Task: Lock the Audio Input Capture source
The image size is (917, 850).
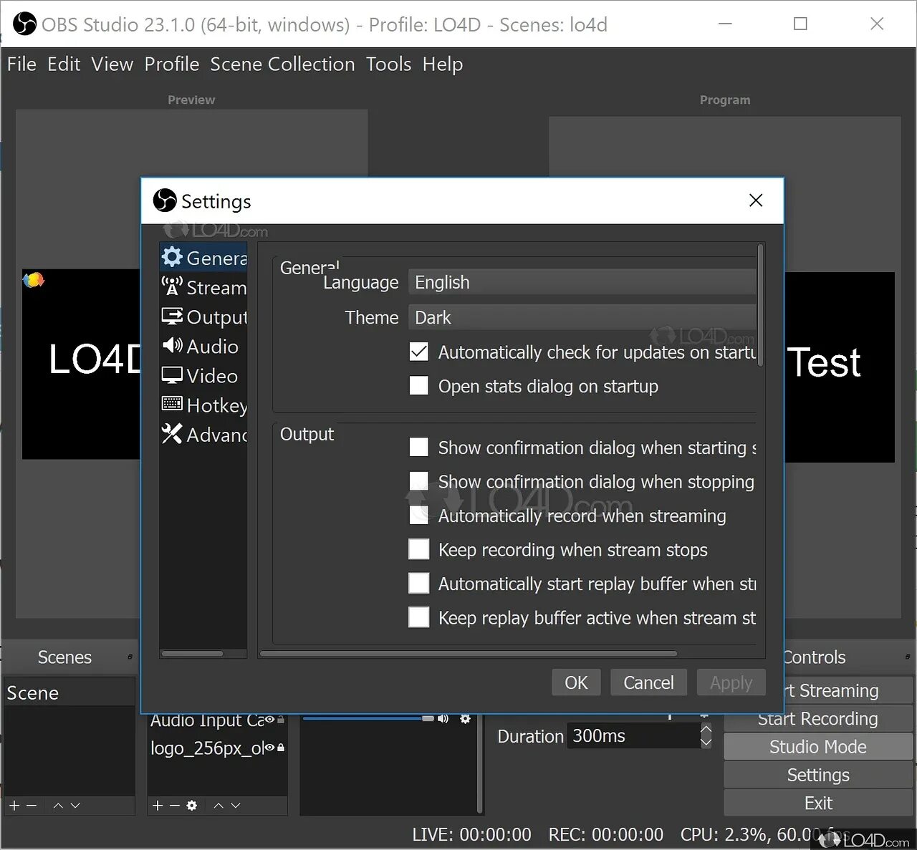Action: point(281,720)
